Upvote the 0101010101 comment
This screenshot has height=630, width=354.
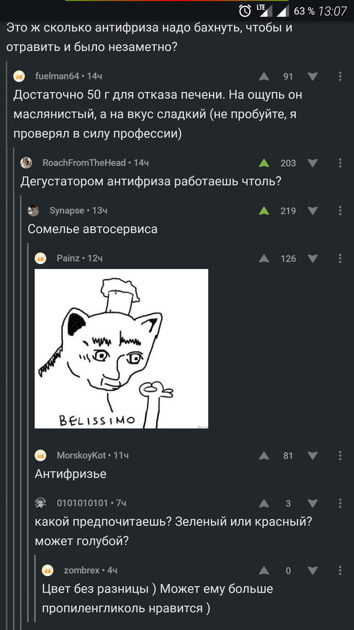pyautogui.click(x=264, y=503)
